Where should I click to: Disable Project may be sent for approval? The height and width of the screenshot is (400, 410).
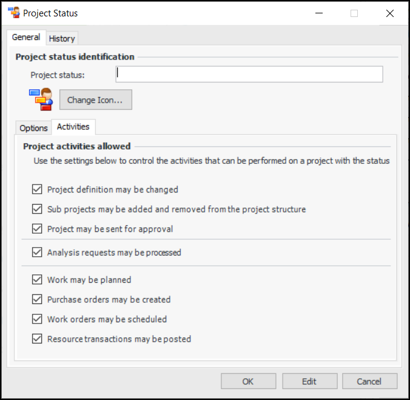(x=37, y=229)
